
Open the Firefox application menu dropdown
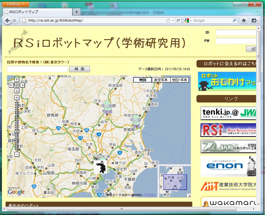pyautogui.click(x=16, y=4)
